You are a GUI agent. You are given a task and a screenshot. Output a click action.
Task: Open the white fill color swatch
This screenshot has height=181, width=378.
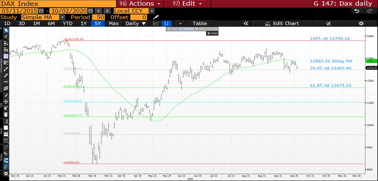pyautogui.click(x=6, y=128)
